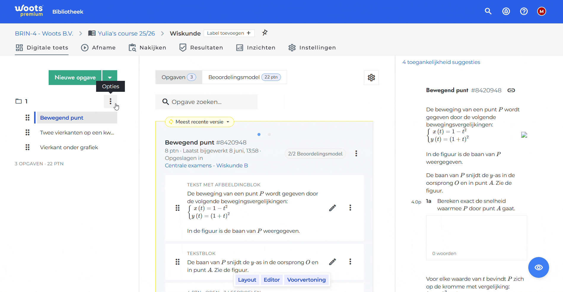This screenshot has height=292, width=563.
Task: Grab the drag handle beside Bewegend punt
Action: pos(28,118)
